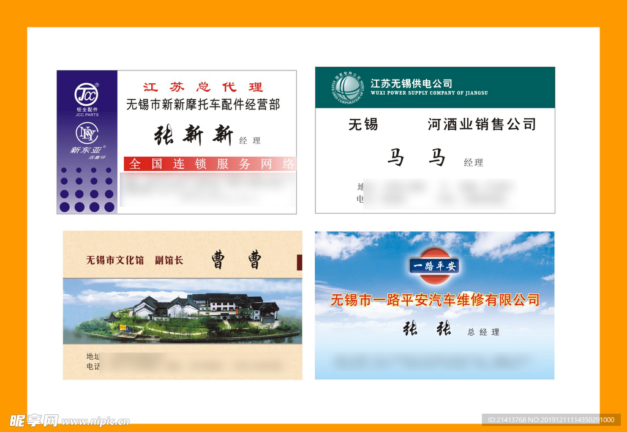Select the garden building photo
Viewport: 627px width, 432px height.
[182, 311]
